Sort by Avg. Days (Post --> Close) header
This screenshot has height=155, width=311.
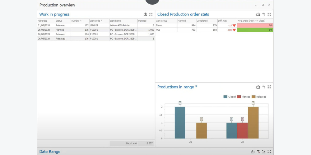(255, 21)
